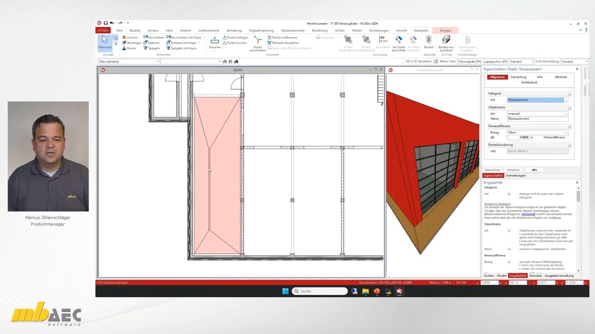This screenshot has width=595, height=334.
Task: Select Punkt einfügen
Action: pyautogui.click(x=235, y=37)
